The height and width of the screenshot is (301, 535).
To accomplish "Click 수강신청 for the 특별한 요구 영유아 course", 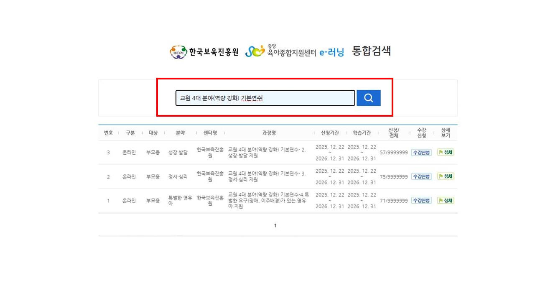I will tap(421, 201).
